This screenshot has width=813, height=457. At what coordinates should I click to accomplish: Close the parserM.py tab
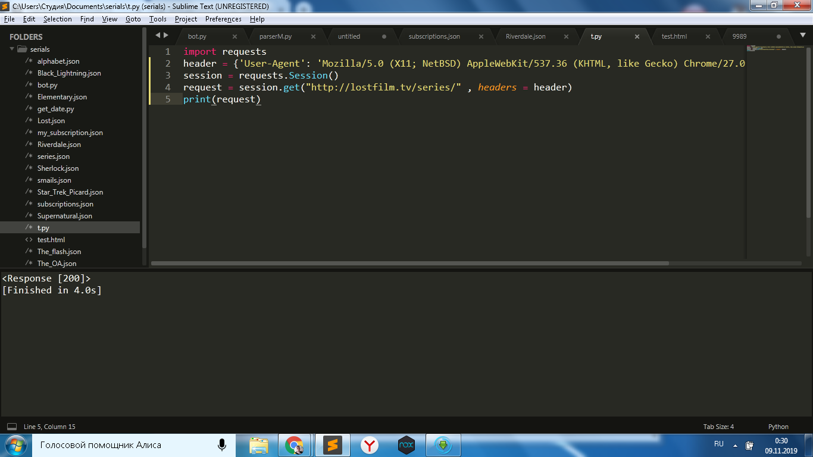[313, 36]
